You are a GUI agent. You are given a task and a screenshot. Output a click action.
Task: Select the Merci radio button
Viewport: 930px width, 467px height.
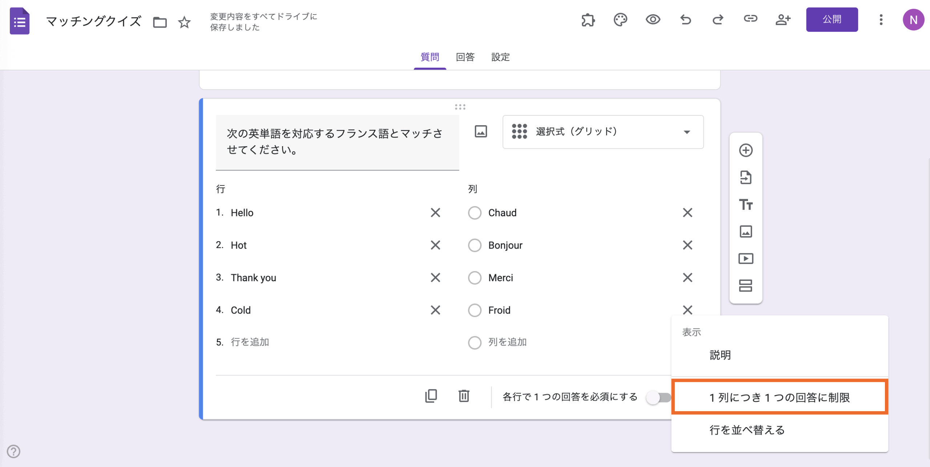point(474,278)
